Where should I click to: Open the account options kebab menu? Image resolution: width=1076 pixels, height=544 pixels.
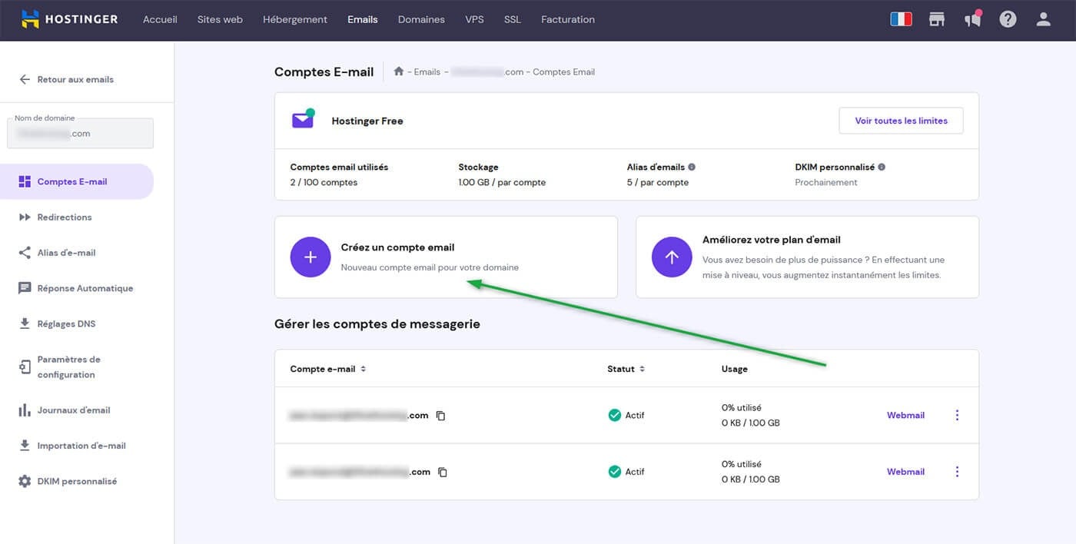[957, 415]
